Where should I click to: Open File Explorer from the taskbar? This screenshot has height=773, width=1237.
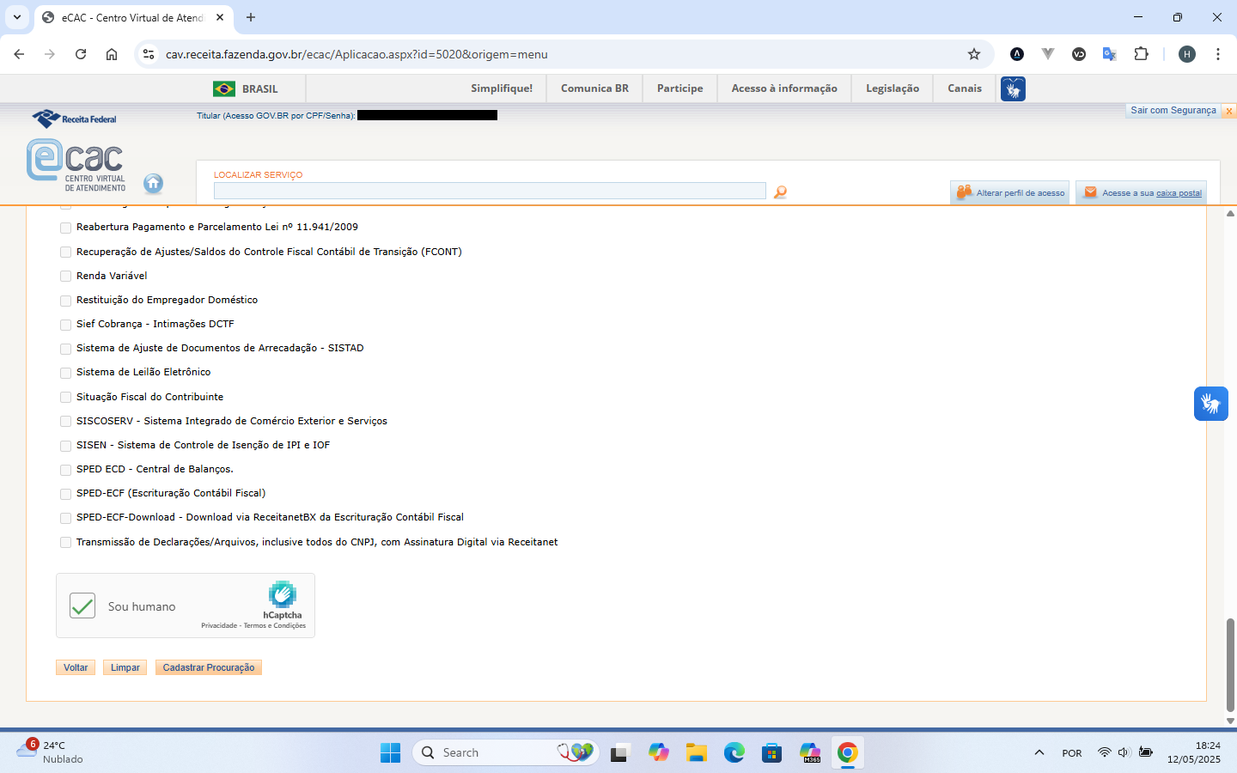point(696,753)
